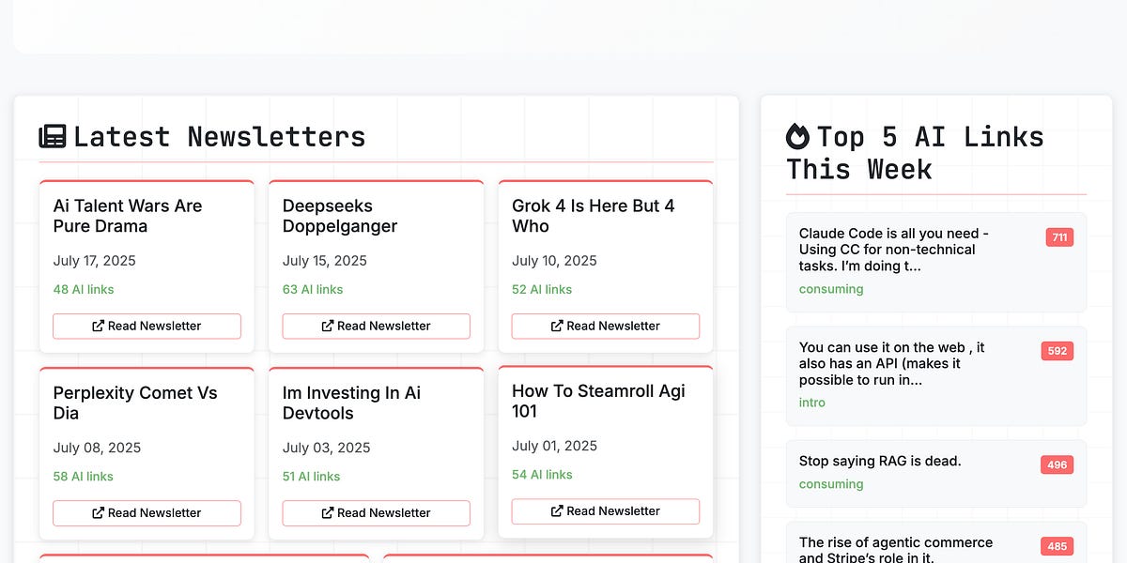1127x563 pixels.
Task: Click the How To Steamroll Agi 101 title
Action: (x=599, y=401)
